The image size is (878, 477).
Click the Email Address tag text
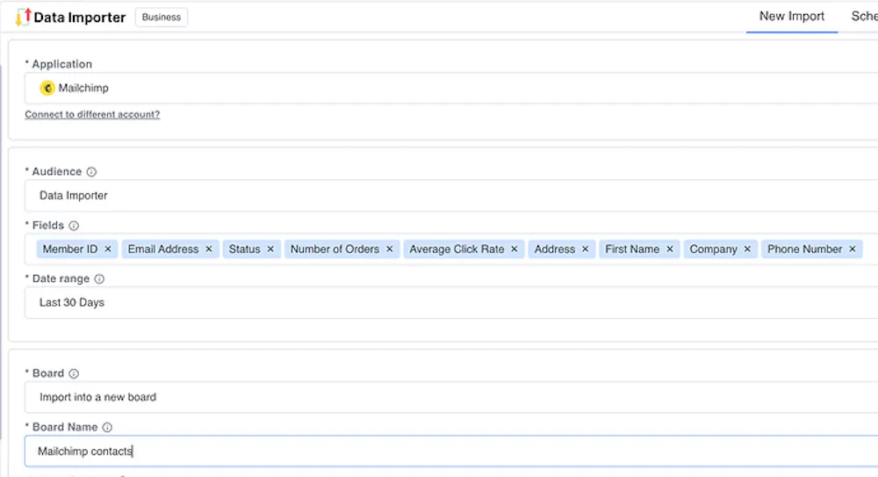click(x=163, y=249)
